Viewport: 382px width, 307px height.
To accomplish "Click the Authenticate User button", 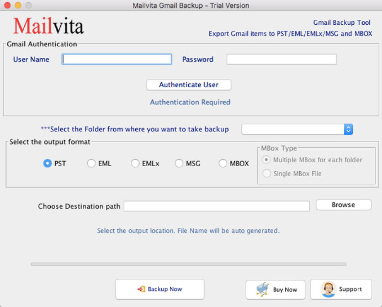I will 189,85.
